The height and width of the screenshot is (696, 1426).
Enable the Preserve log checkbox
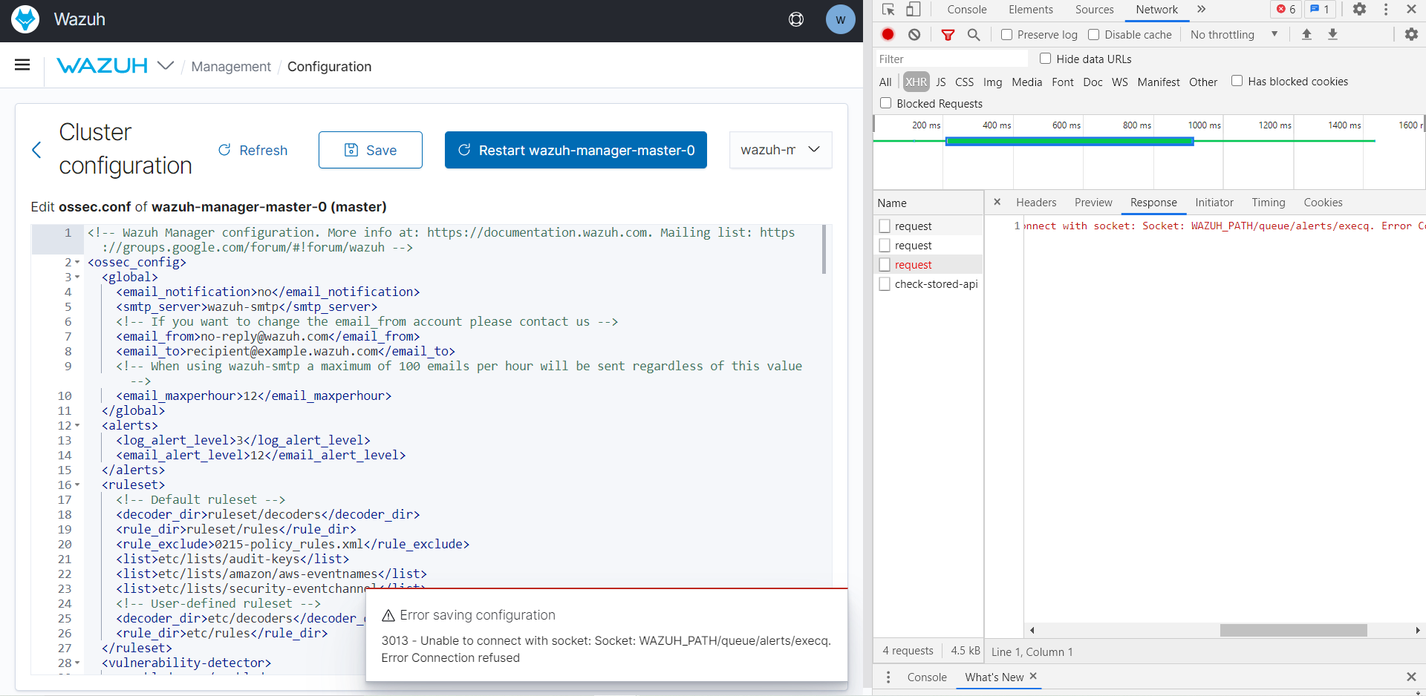(1007, 34)
